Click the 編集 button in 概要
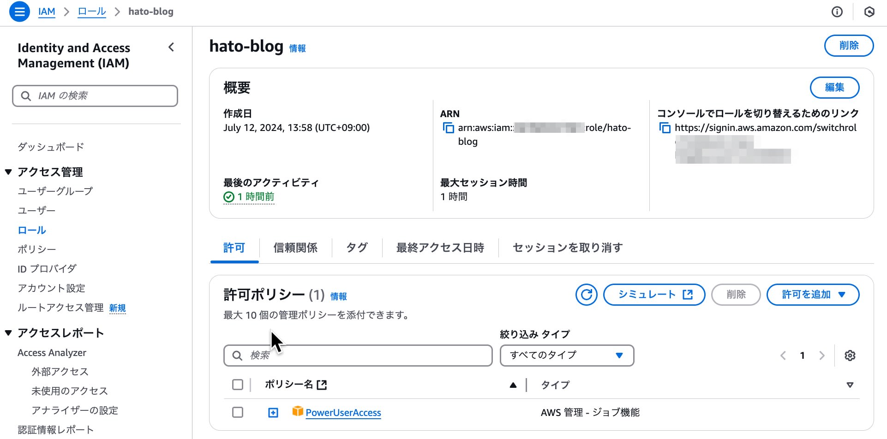 pyautogui.click(x=834, y=88)
